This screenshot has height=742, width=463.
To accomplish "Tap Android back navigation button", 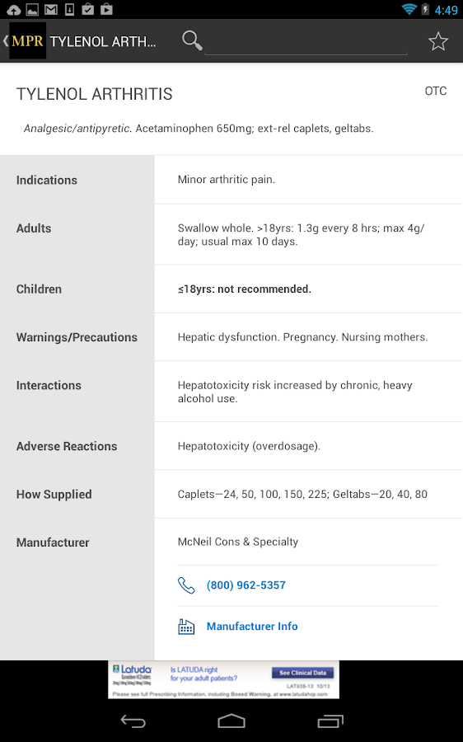I will point(133,721).
